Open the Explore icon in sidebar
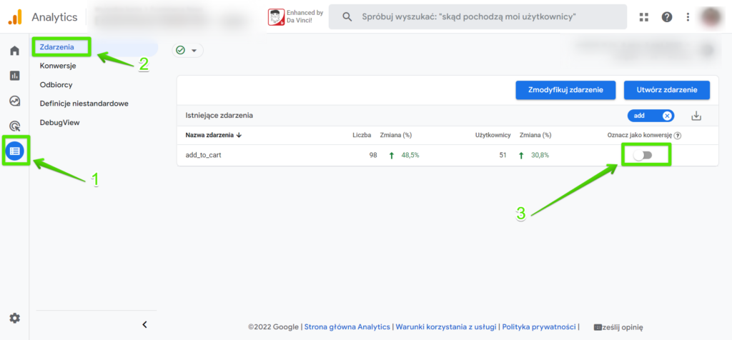Image resolution: width=732 pixels, height=340 pixels. point(15,100)
